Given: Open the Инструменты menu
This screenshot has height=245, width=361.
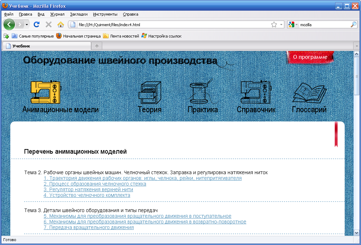Looking at the screenshot, I should pyautogui.click(x=105, y=14).
